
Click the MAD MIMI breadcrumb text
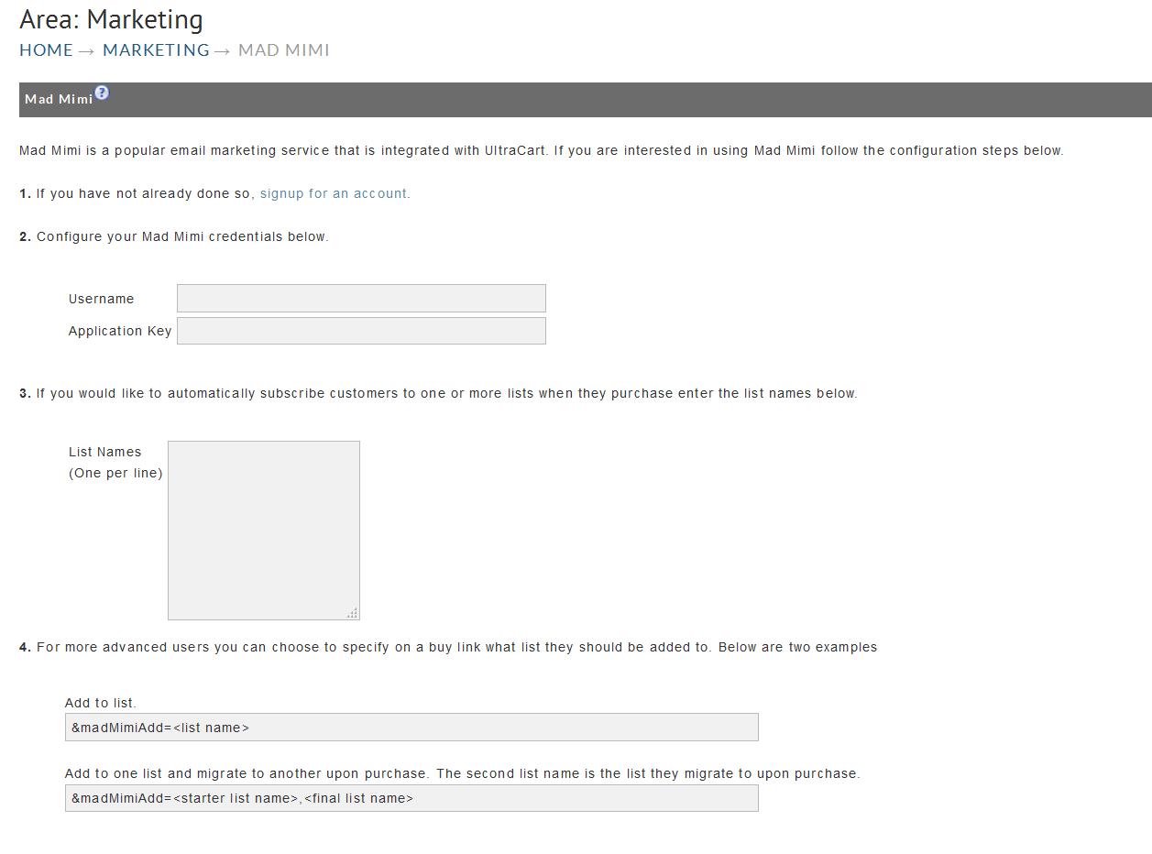[284, 50]
